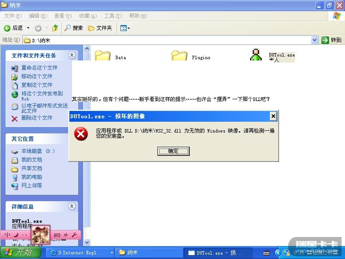Open the Back button history dropdown arrow
This screenshot has width=345, height=259.
point(28,28)
